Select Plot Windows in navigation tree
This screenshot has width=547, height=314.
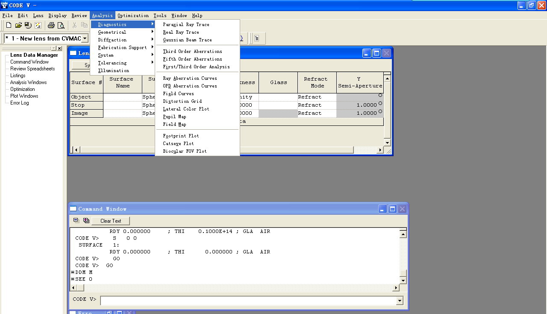[24, 96]
